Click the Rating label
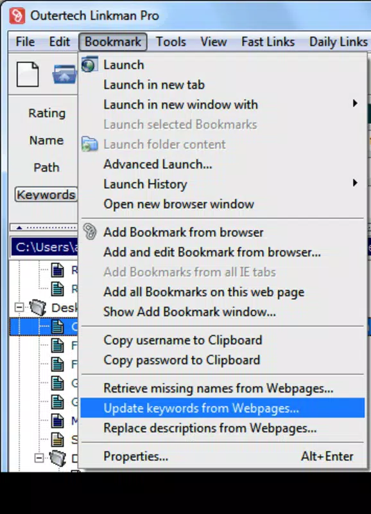 click(47, 113)
